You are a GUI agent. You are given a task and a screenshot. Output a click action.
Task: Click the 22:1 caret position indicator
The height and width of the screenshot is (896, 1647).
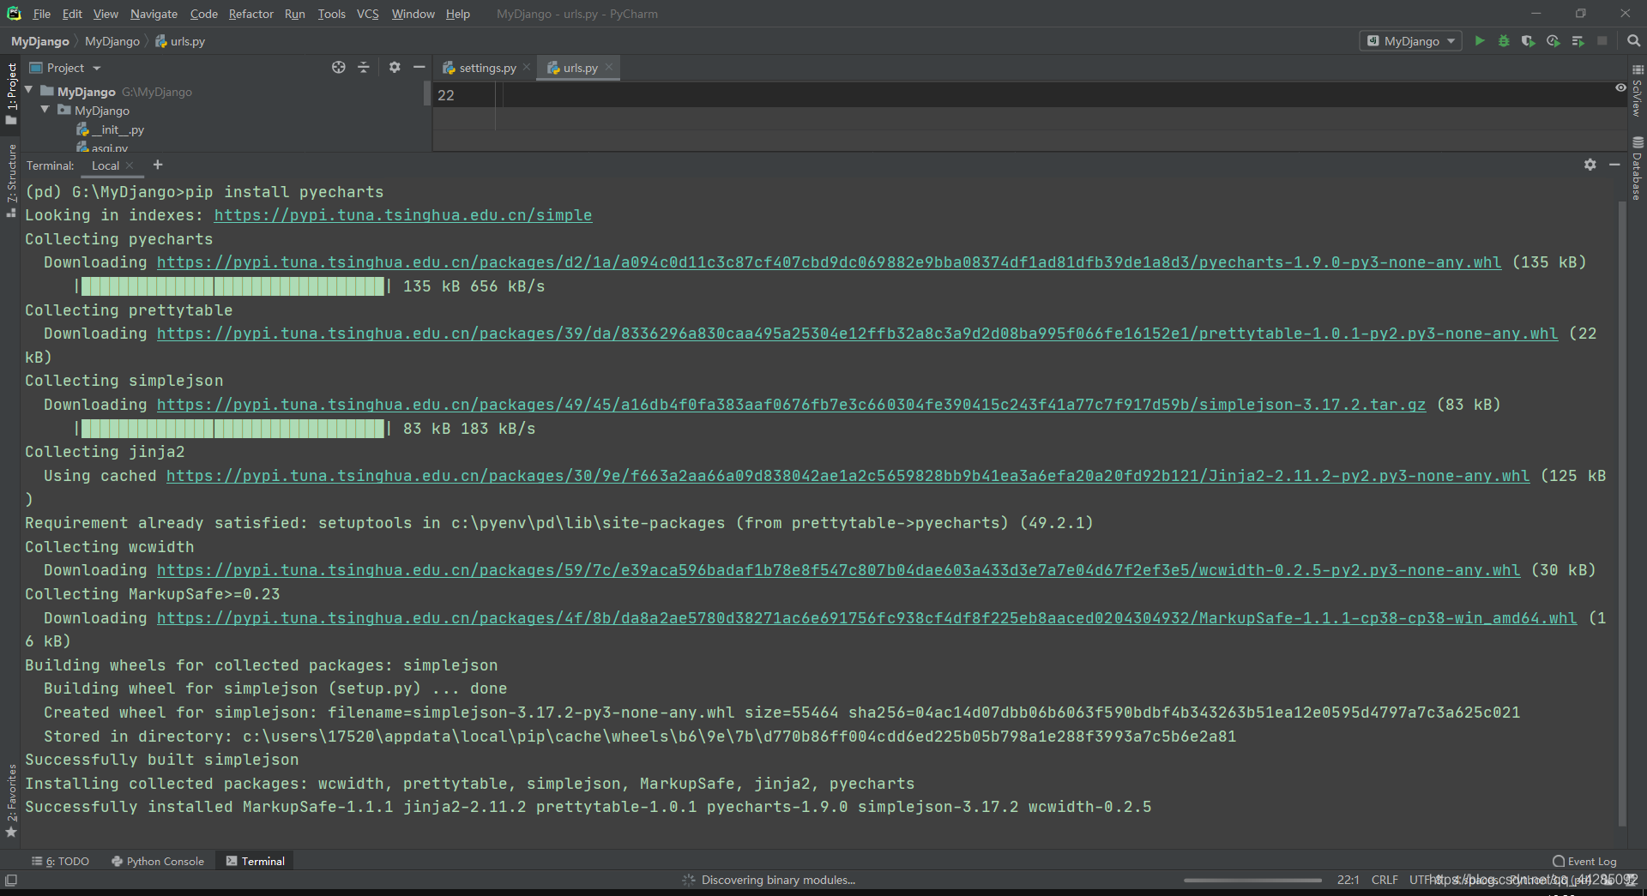pyautogui.click(x=1348, y=880)
